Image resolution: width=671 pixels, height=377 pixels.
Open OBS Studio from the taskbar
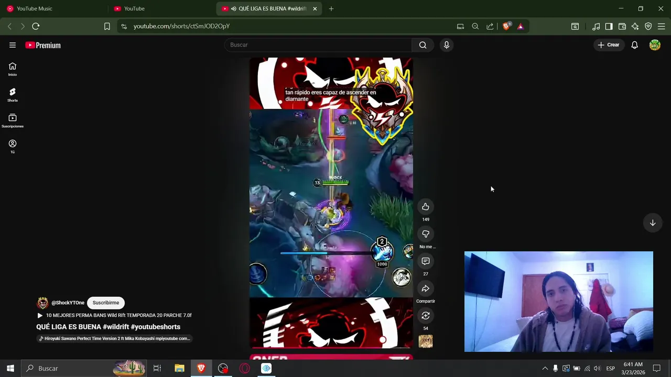[223, 368]
